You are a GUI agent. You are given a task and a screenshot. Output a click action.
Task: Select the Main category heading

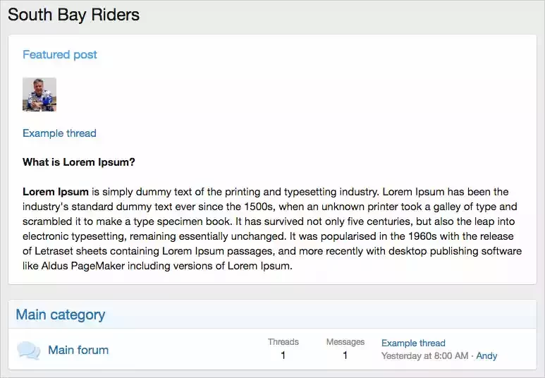pos(61,315)
